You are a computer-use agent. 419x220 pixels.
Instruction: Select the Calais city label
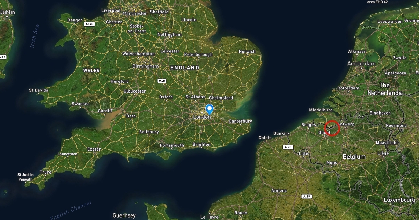[x=265, y=138]
